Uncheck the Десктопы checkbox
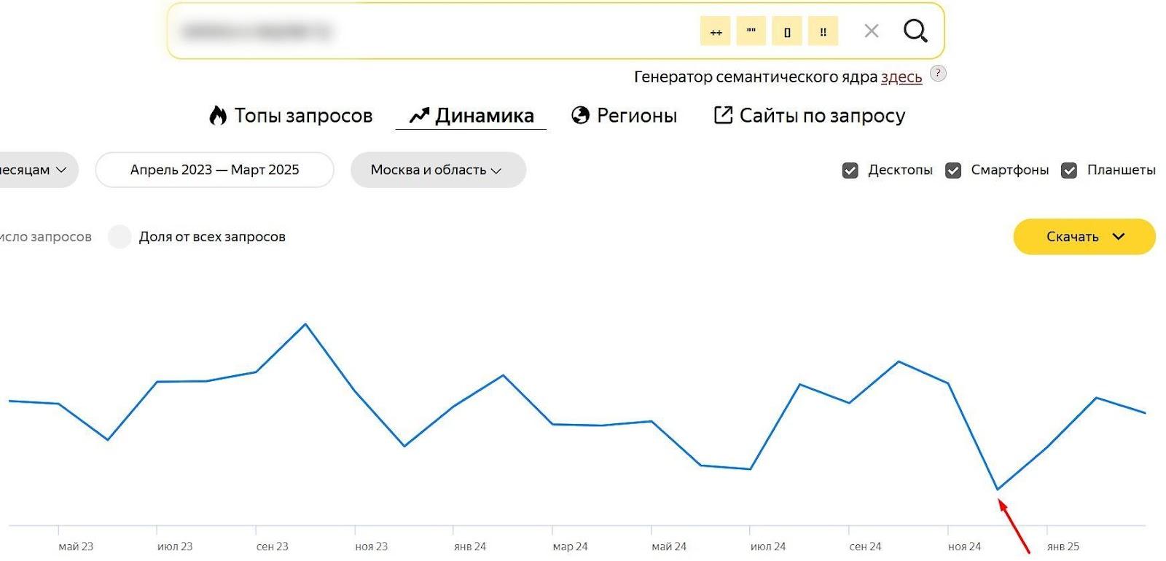 850,170
